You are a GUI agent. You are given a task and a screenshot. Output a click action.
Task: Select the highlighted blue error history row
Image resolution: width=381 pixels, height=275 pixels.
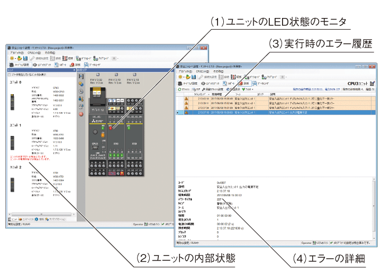coord(265,113)
